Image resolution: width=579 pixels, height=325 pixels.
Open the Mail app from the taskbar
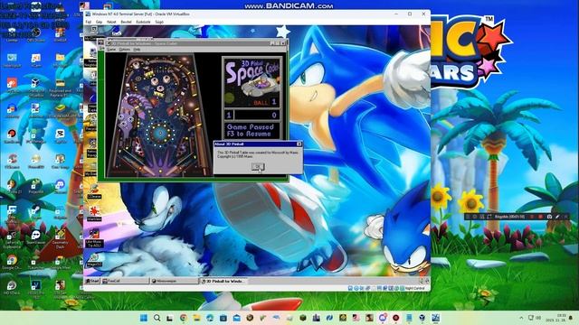236,318
